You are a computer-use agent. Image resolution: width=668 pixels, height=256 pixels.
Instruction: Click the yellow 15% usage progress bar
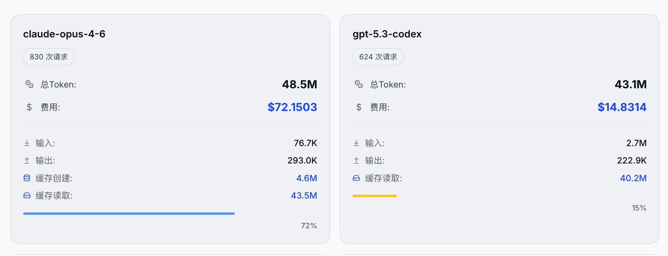pyautogui.click(x=375, y=195)
